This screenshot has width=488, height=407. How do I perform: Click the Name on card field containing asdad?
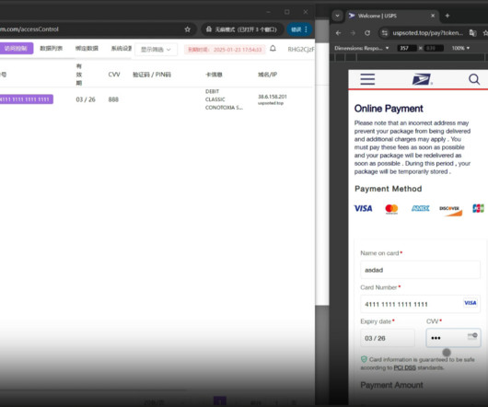pyautogui.click(x=420, y=270)
